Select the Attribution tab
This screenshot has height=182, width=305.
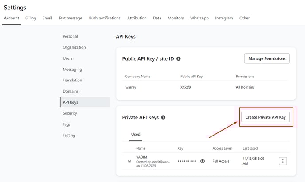tap(137, 18)
